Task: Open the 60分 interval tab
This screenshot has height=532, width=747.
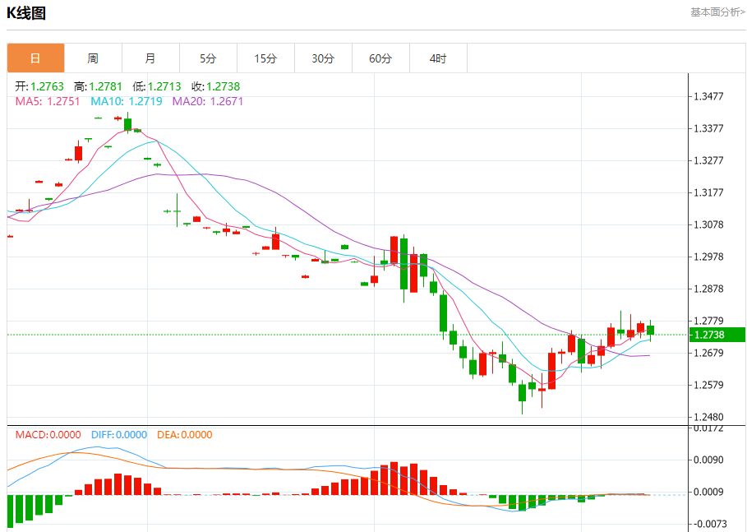Action: (x=381, y=58)
